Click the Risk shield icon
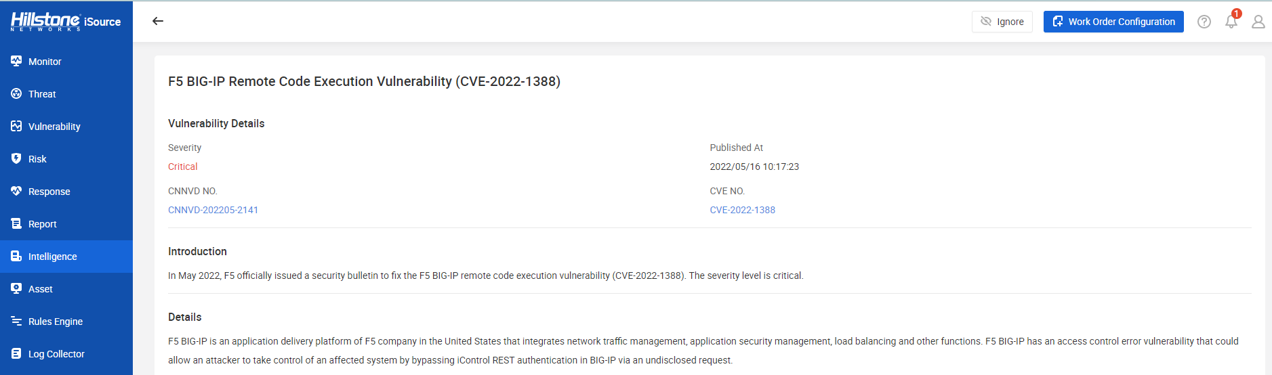Screen dimensions: 1272x375 16,158
